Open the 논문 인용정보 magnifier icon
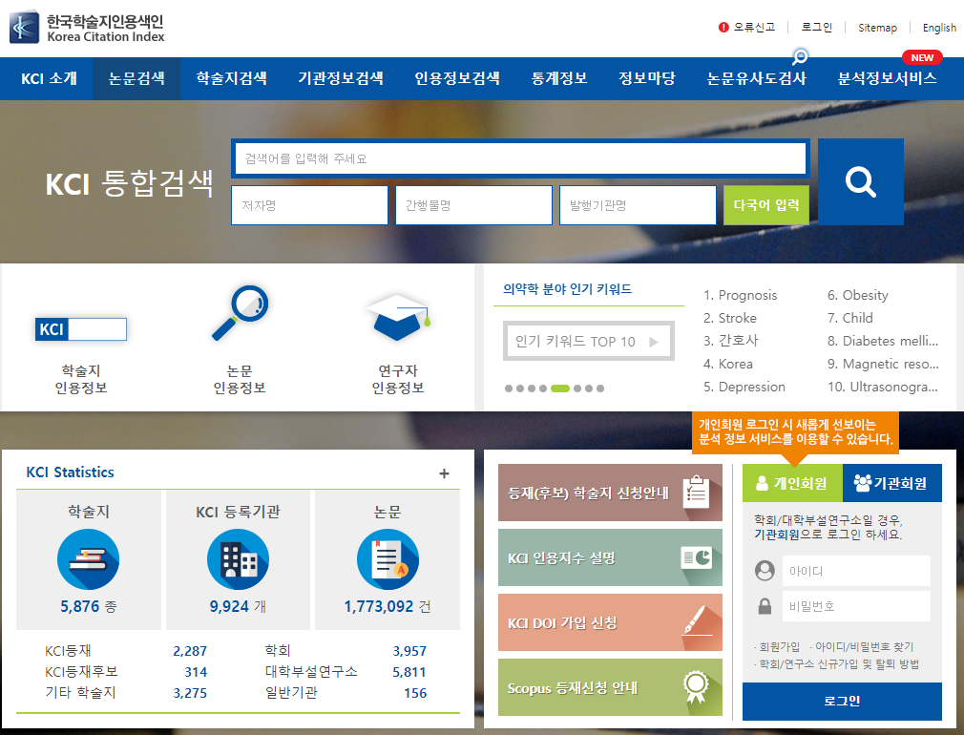 [240, 312]
